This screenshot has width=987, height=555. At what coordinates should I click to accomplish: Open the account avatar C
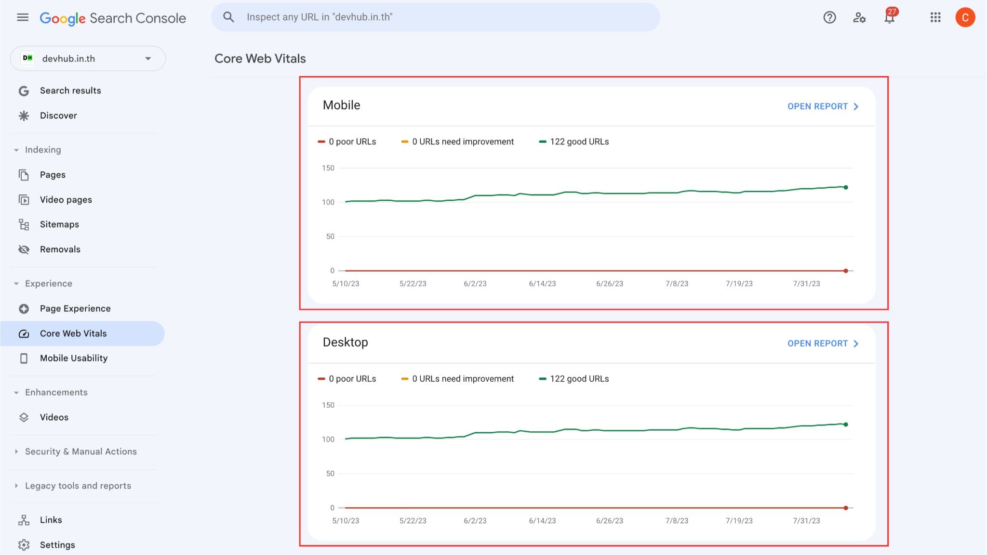[x=965, y=18]
